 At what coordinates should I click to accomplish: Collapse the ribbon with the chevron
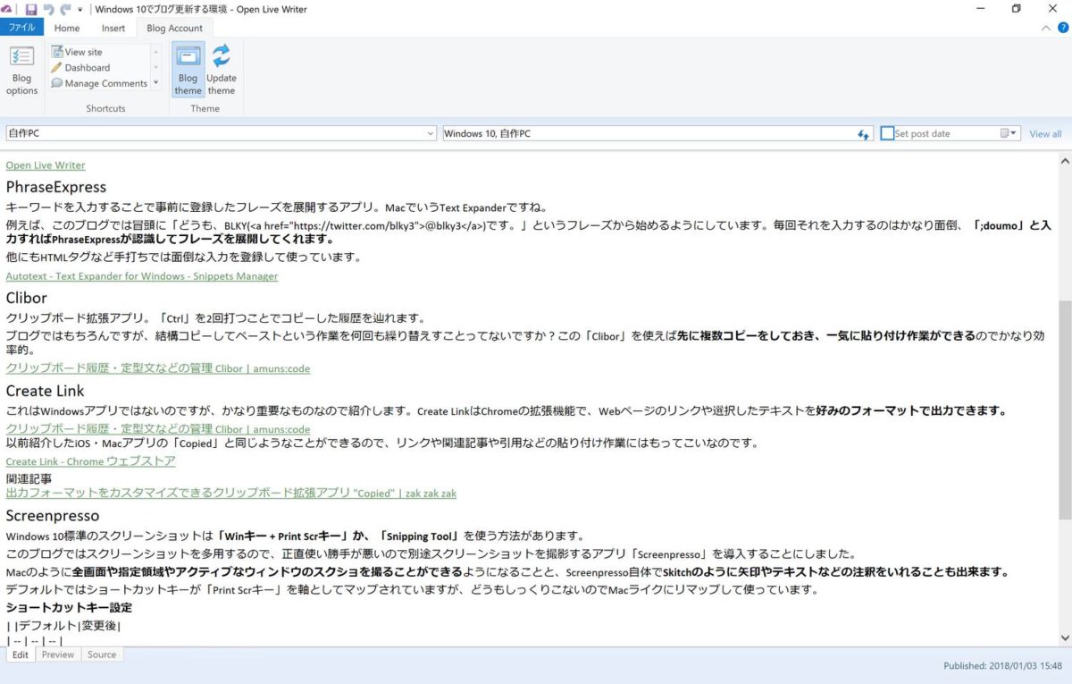point(1046,28)
